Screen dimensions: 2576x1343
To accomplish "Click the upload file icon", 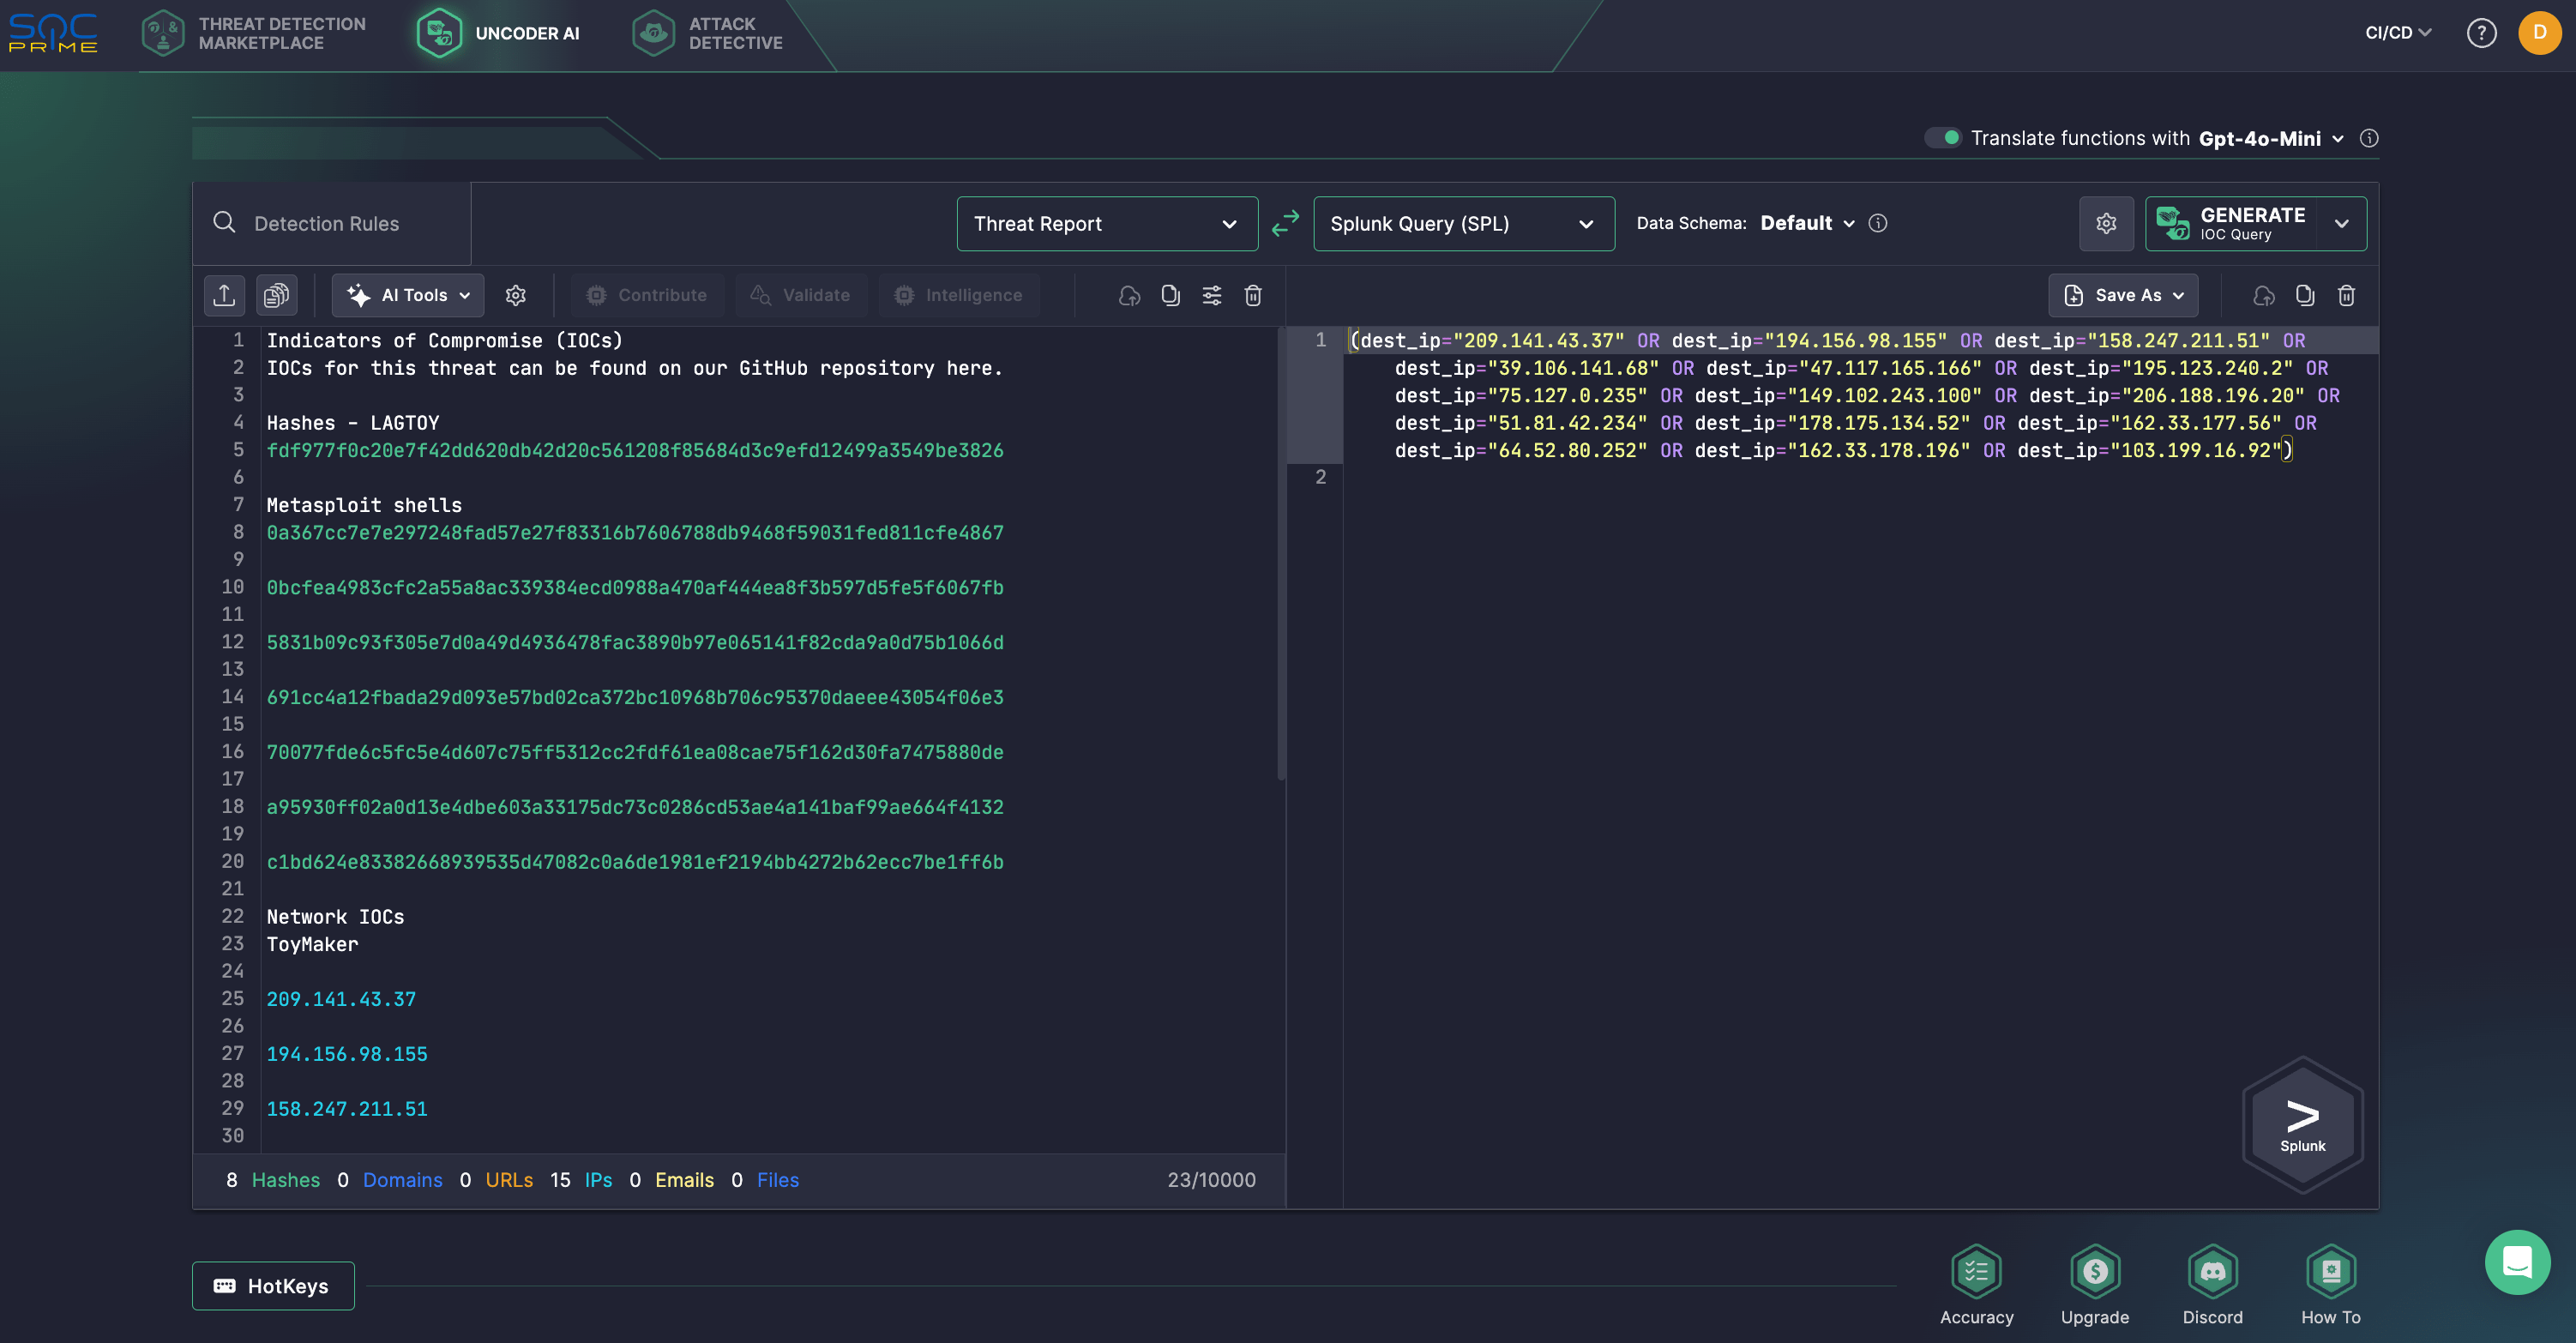I will tap(224, 295).
